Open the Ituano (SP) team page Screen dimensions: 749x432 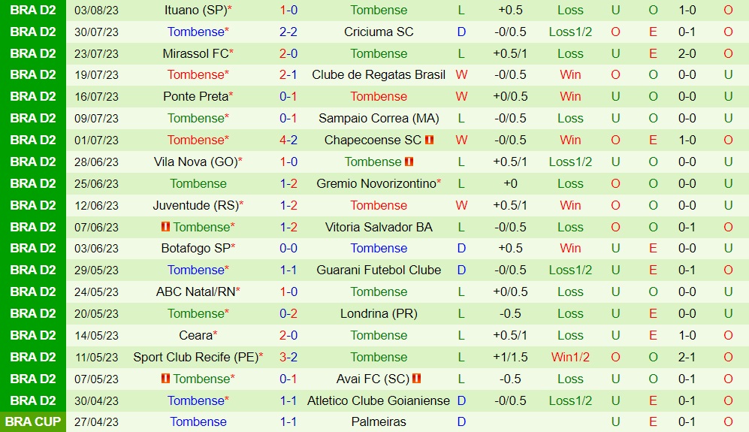coord(195,11)
